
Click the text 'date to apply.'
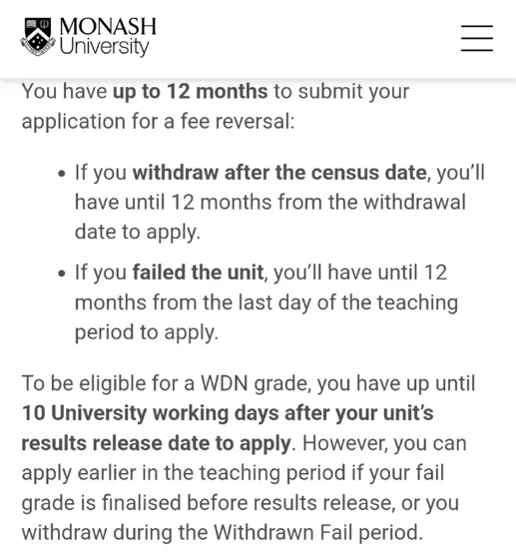point(138,233)
